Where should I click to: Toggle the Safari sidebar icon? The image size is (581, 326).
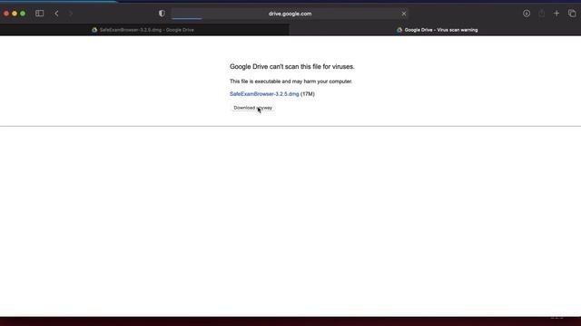coord(39,14)
